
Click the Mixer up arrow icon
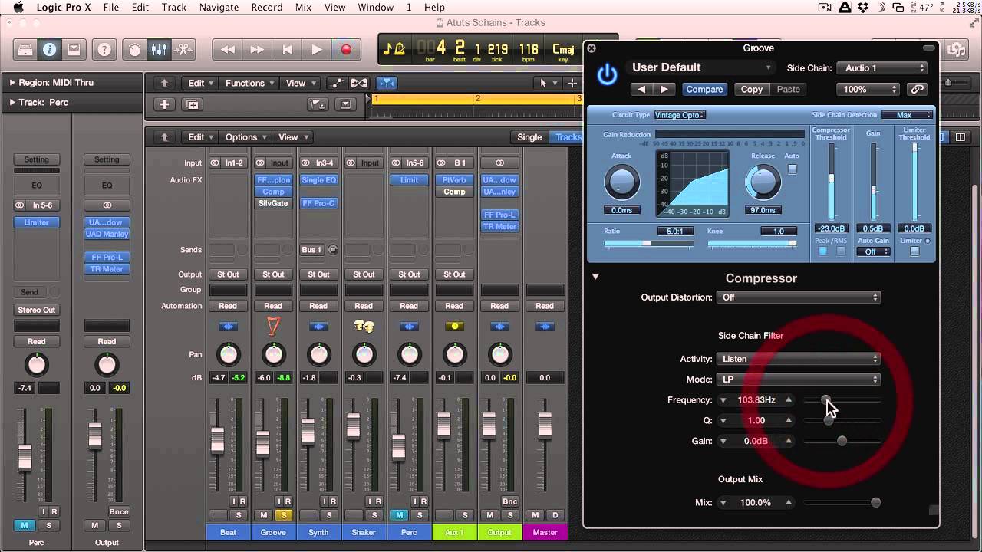tap(164, 137)
